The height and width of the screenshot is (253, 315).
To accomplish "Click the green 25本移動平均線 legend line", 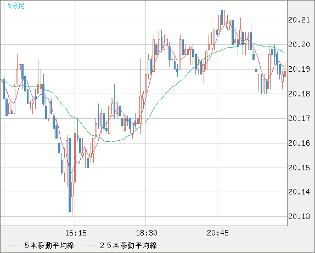I will coord(89,245).
